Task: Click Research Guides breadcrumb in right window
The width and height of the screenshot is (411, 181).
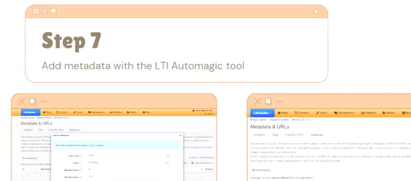Action: (x=279, y=120)
